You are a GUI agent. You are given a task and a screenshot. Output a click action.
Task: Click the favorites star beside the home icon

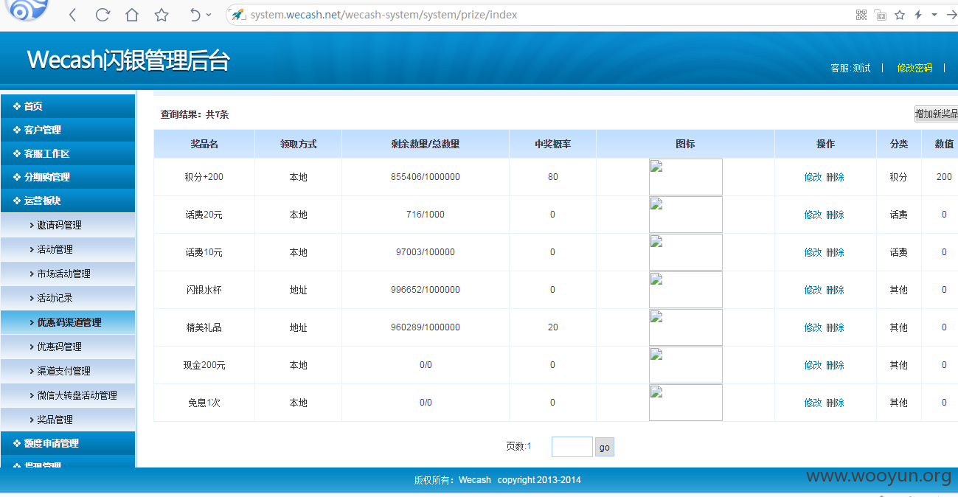pos(162,15)
